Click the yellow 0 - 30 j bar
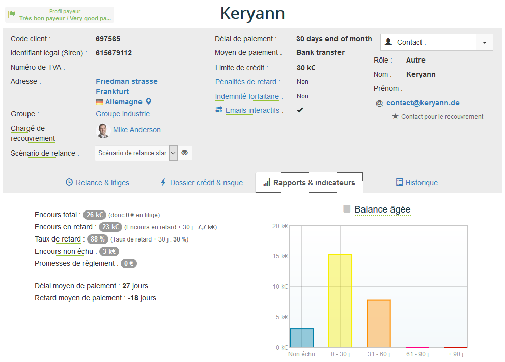The width and height of the screenshot is (505, 362). (340, 301)
